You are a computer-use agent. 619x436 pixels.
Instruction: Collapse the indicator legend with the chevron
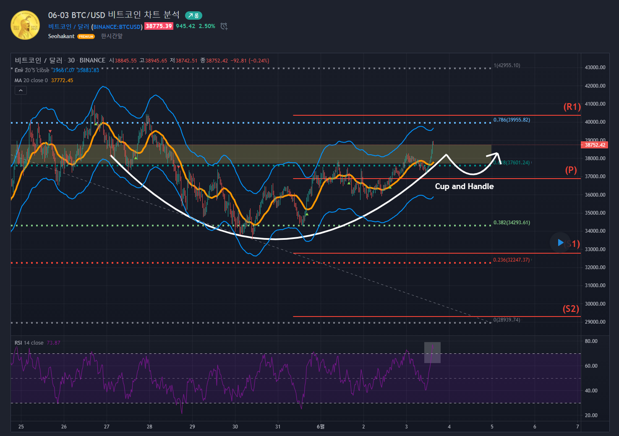[x=21, y=90]
